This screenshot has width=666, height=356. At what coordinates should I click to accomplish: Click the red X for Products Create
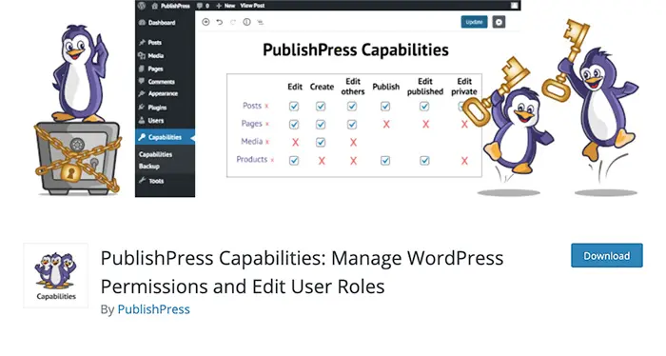pyautogui.click(x=322, y=161)
